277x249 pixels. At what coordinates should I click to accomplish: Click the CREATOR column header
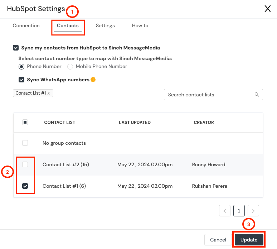point(204,123)
